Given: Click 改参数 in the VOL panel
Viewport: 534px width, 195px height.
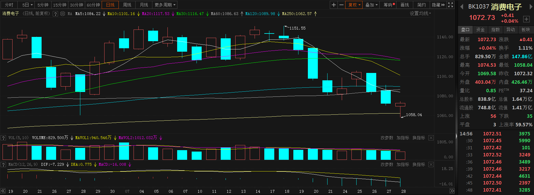Looking at the screenshot, I should (x=387, y=138).
